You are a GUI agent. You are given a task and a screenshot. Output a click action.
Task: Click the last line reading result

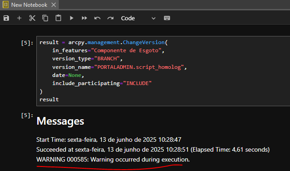pyautogui.click(x=49, y=99)
